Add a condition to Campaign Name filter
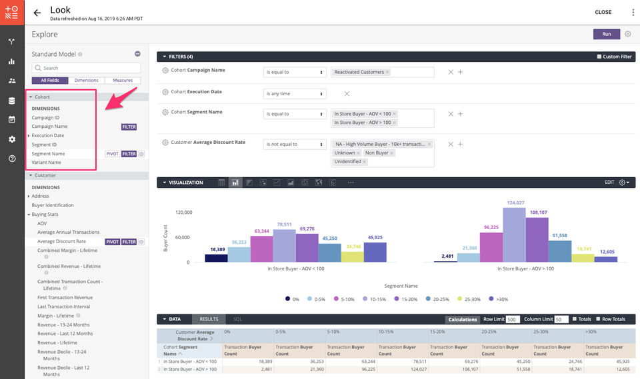 click(460, 72)
